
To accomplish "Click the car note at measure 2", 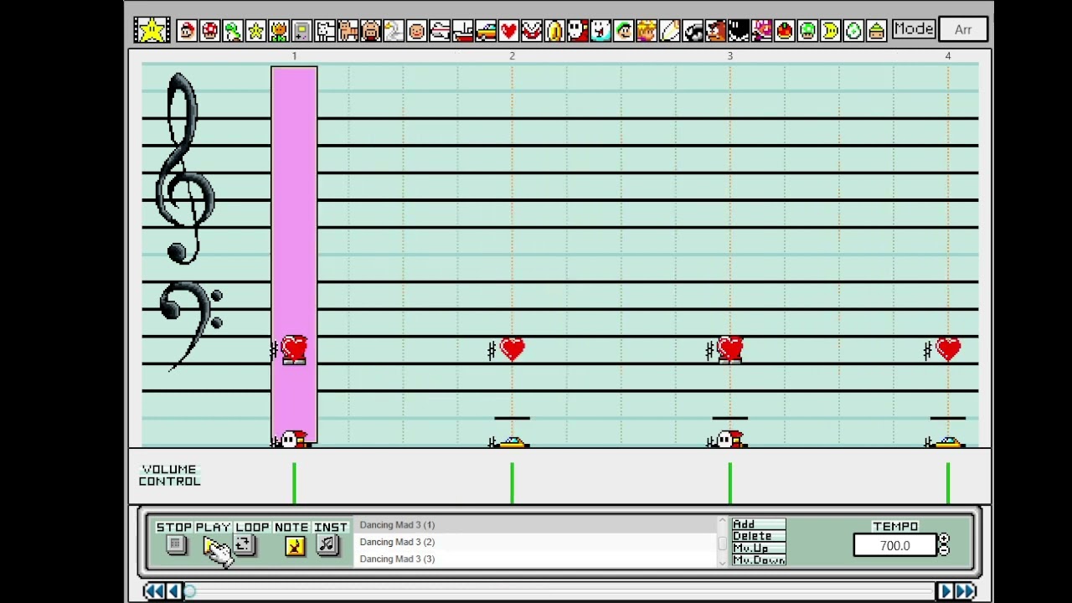I will [x=513, y=441].
